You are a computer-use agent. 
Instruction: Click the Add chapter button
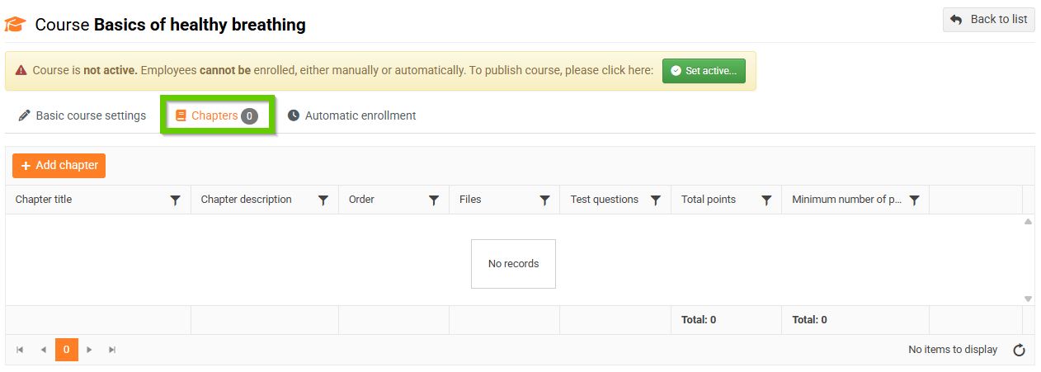point(59,165)
